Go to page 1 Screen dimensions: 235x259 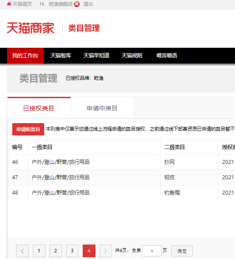click(x=39, y=251)
